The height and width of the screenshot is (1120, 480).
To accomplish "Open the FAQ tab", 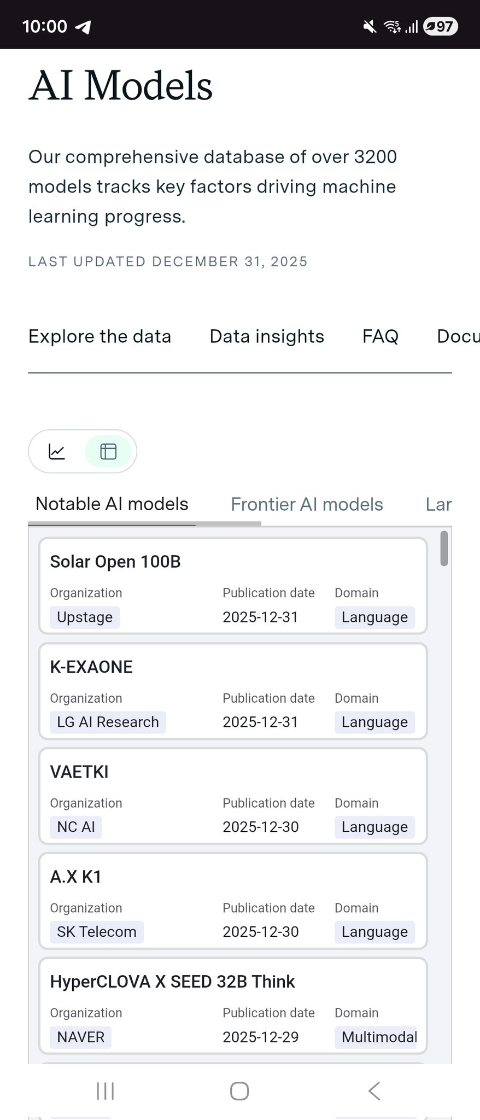I will [381, 336].
